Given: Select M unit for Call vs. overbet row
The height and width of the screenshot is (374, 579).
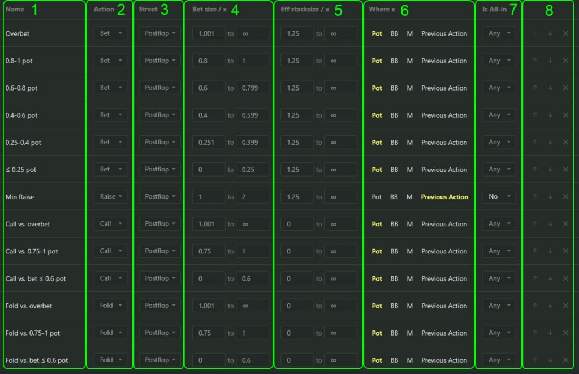Looking at the screenshot, I should click(x=410, y=224).
